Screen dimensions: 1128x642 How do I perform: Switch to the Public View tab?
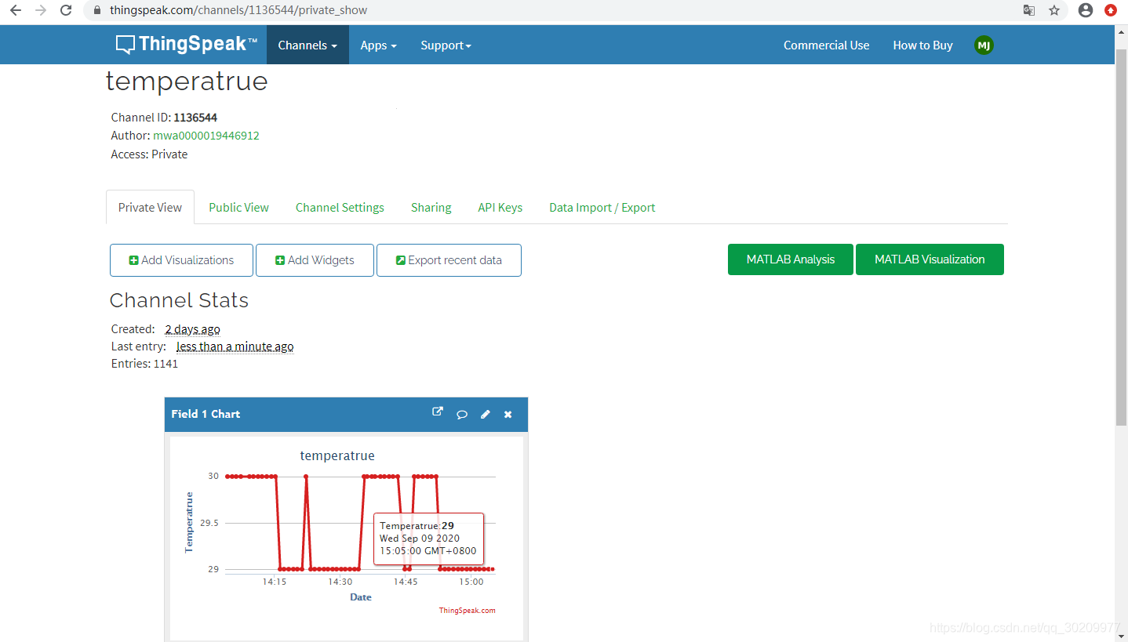click(x=238, y=207)
